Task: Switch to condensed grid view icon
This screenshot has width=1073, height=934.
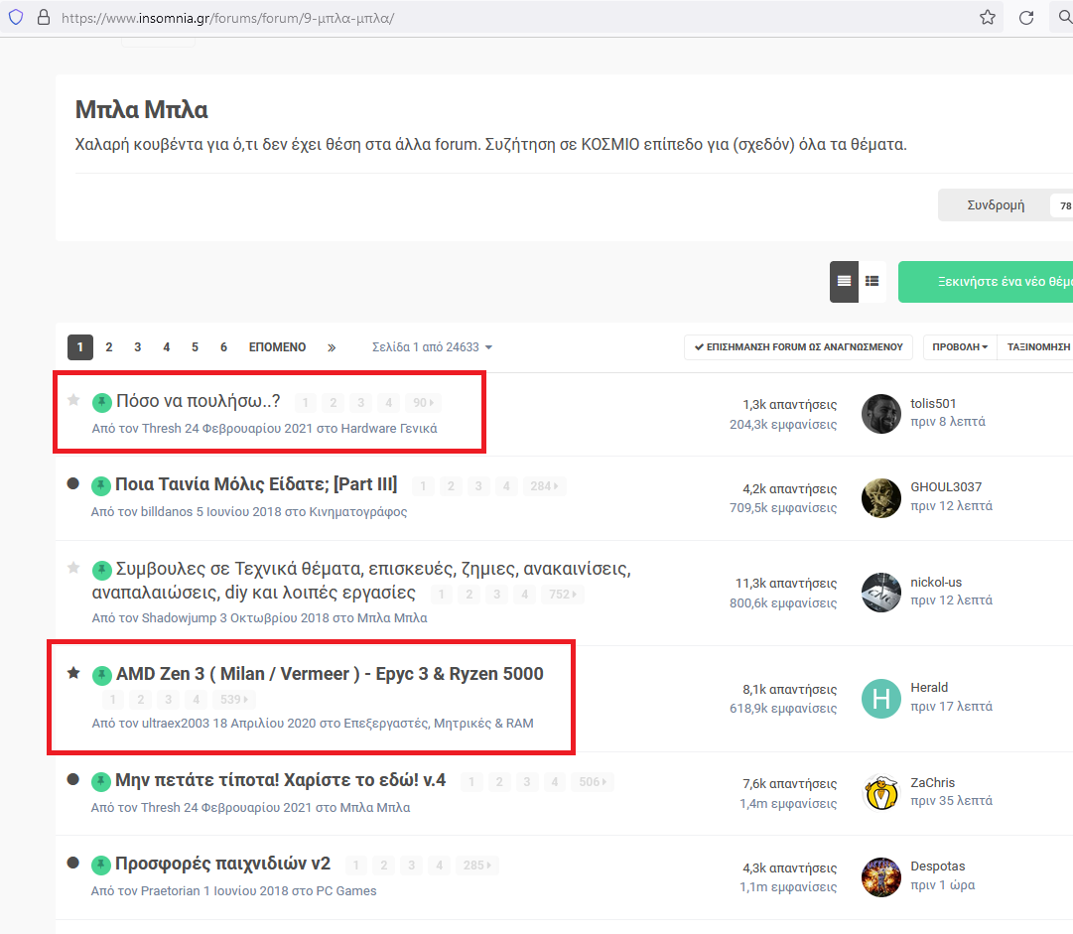Action: (872, 281)
